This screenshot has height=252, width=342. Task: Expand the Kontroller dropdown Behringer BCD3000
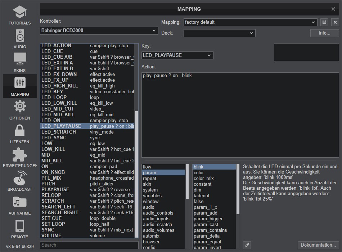[x=99, y=31]
